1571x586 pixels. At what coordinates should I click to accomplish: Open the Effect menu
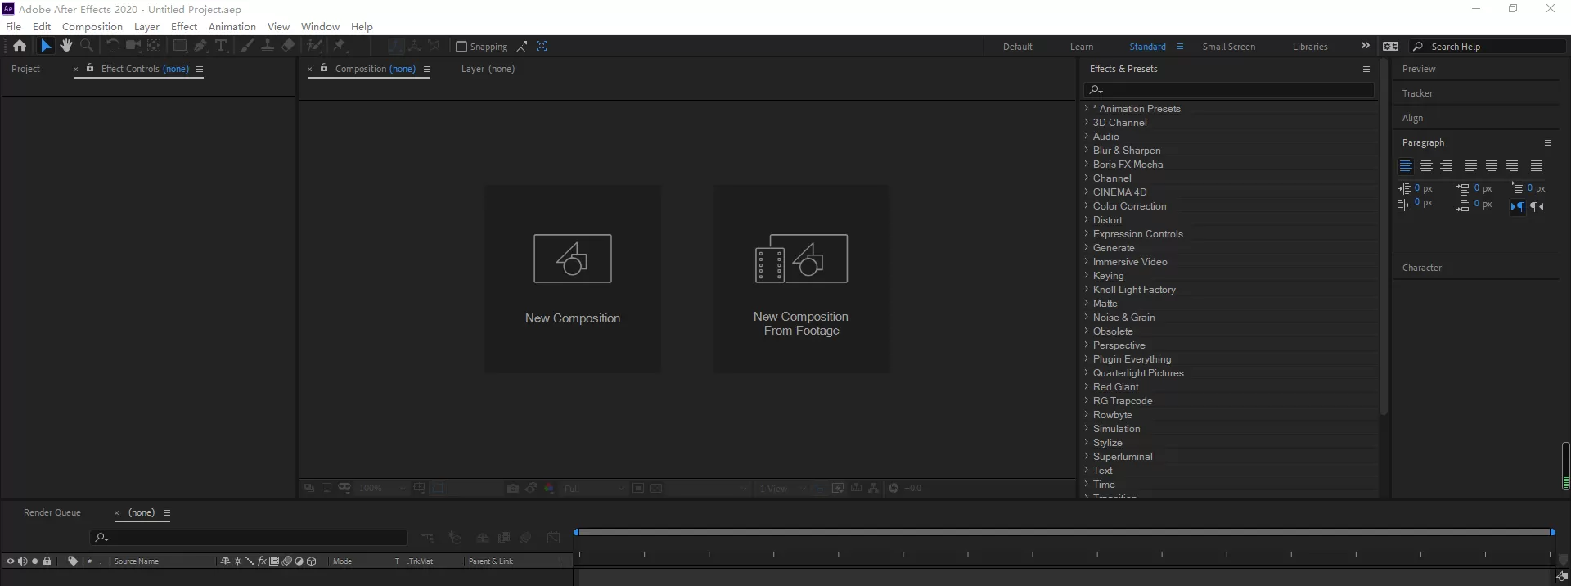(x=184, y=26)
